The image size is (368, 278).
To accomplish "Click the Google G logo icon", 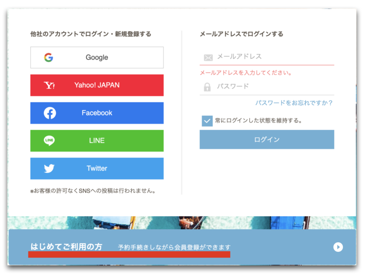I will tap(49, 57).
